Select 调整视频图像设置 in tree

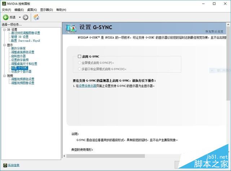coord(23,83)
